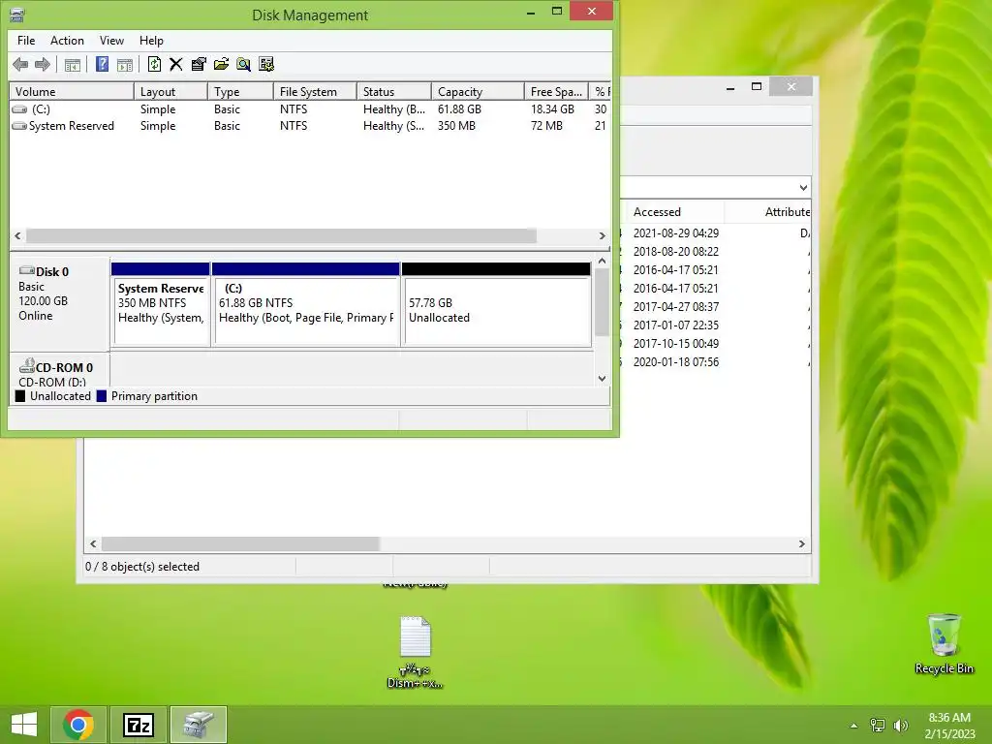
Task: Click the 2021-08-29 04:29 accessed entry
Action: pyautogui.click(x=675, y=232)
